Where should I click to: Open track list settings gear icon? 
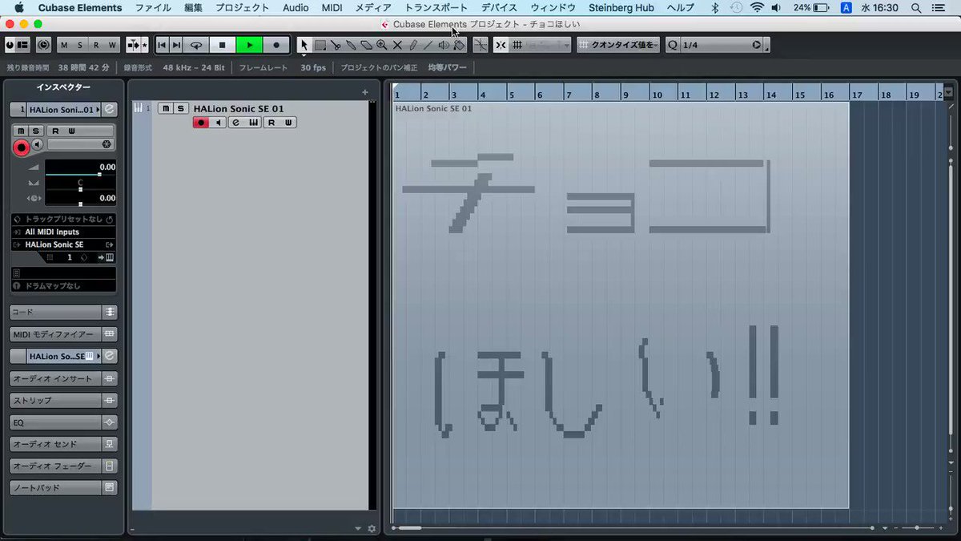(x=372, y=528)
